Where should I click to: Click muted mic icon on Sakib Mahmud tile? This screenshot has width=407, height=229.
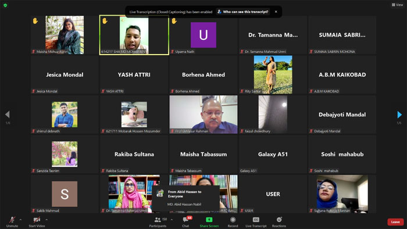pos(34,210)
